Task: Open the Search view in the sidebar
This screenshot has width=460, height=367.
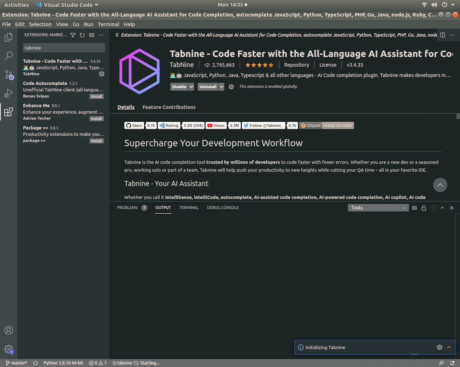Action: (8, 56)
